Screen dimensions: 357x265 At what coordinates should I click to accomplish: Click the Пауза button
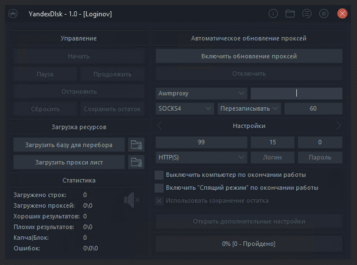[x=45, y=74]
